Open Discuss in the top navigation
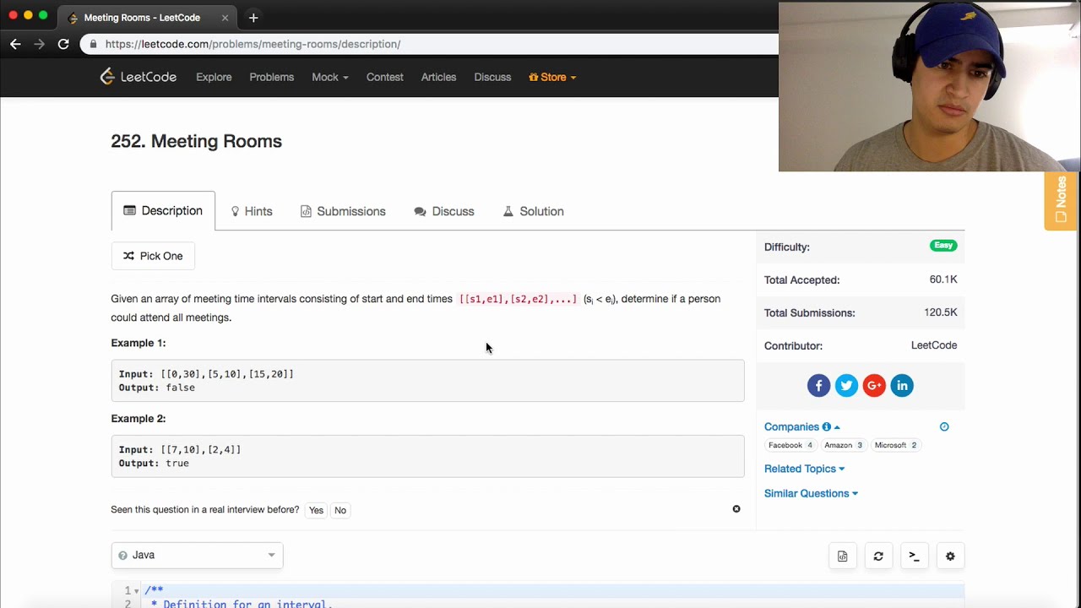Image resolution: width=1081 pixels, height=608 pixels. 492,77
